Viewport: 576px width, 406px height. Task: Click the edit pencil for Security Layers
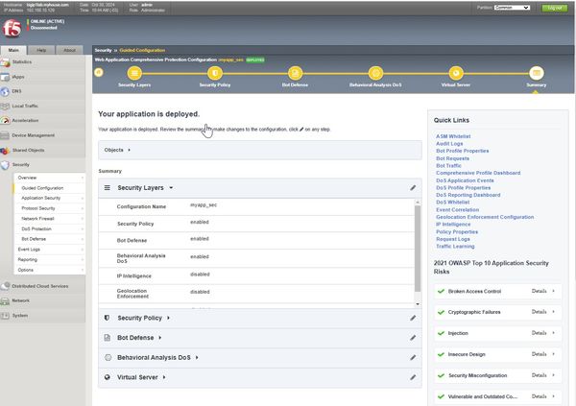(413, 188)
